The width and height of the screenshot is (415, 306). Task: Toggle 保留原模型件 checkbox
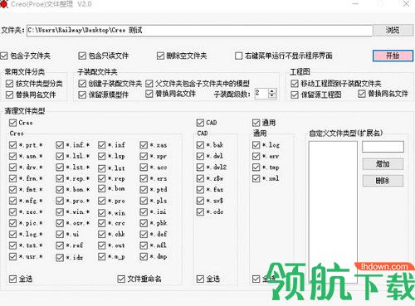coord(82,95)
